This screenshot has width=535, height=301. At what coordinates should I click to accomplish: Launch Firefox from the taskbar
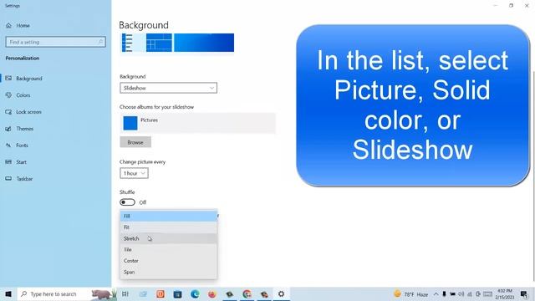(212, 293)
